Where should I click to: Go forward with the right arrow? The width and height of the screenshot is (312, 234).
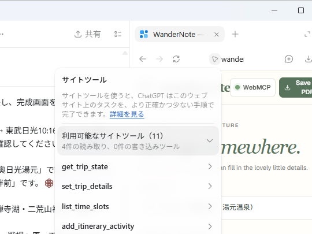159,59
